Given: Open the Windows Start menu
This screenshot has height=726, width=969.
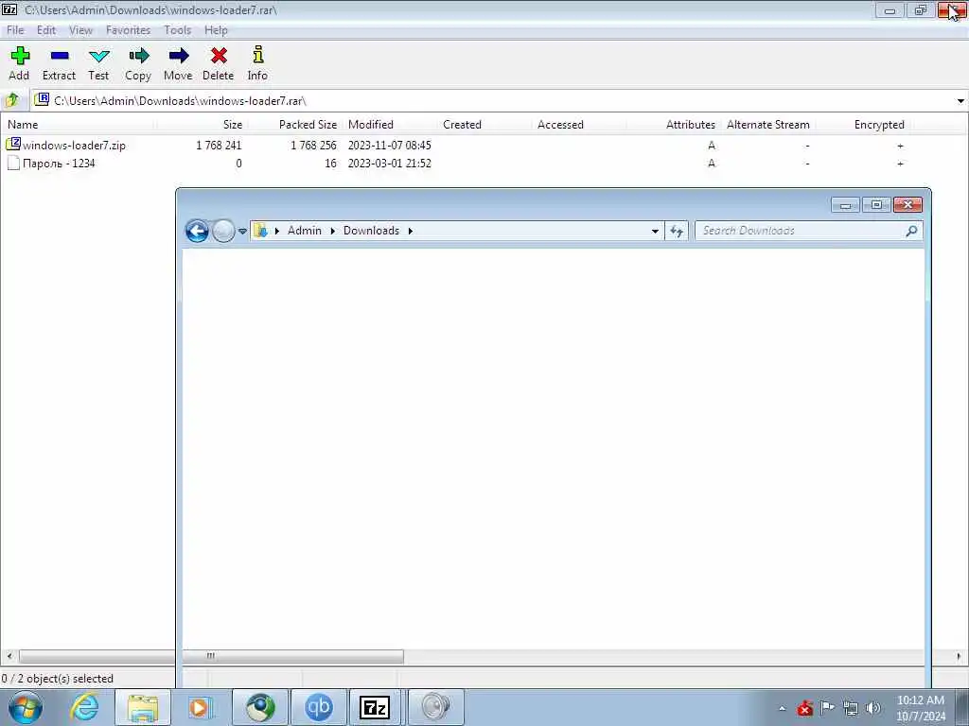Looking at the screenshot, I should click(26, 707).
